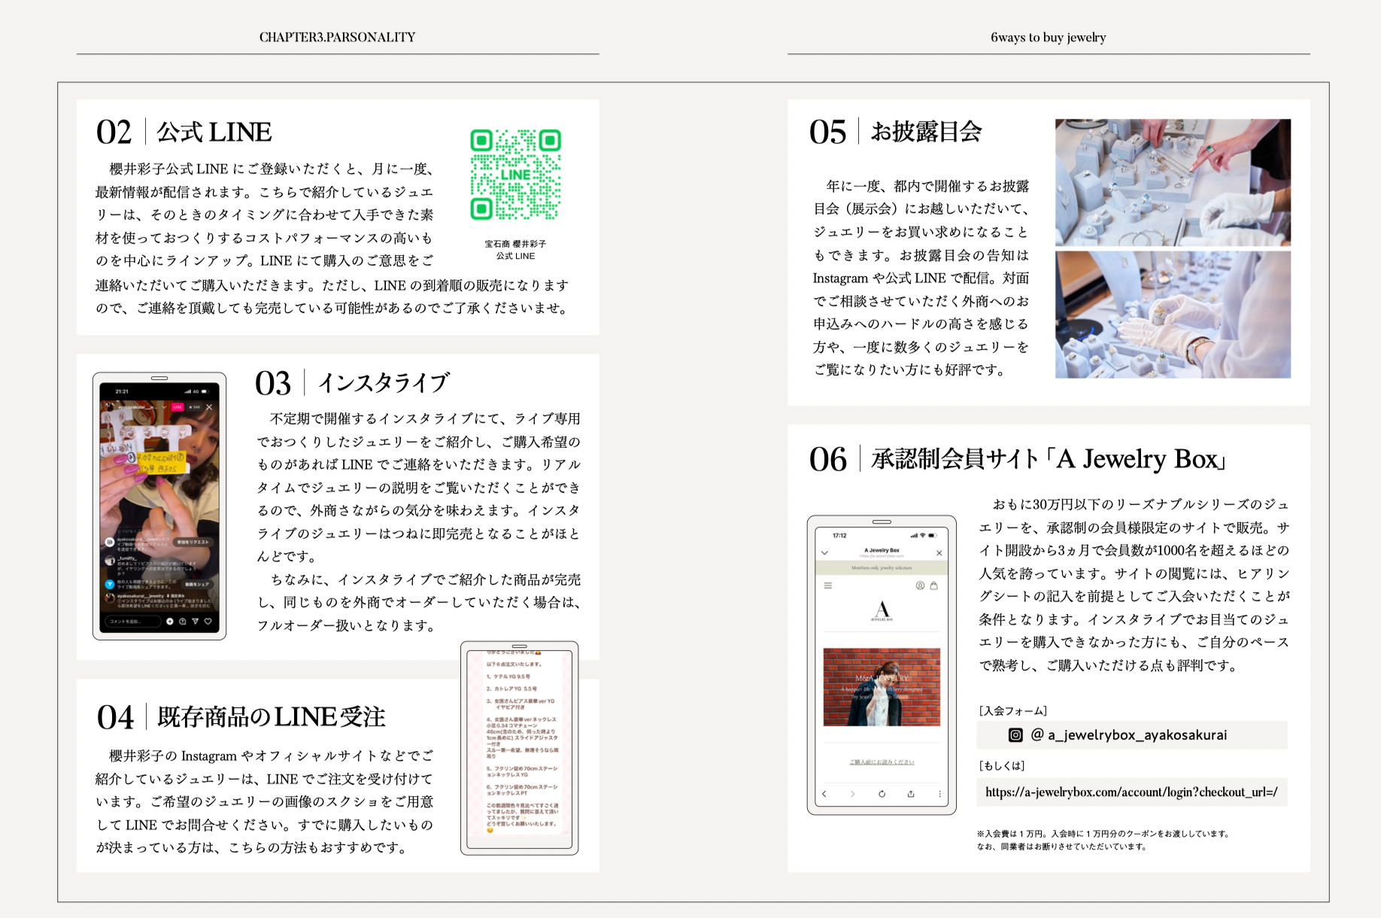This screenshot has width=1381, height=918.
Task: Close the A Jewelry Box browser with X
Action: pos(939,553)
